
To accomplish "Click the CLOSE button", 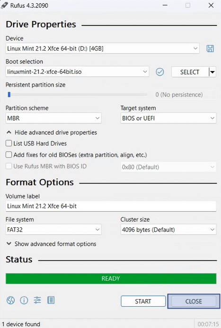I will [x=194, y=301].
